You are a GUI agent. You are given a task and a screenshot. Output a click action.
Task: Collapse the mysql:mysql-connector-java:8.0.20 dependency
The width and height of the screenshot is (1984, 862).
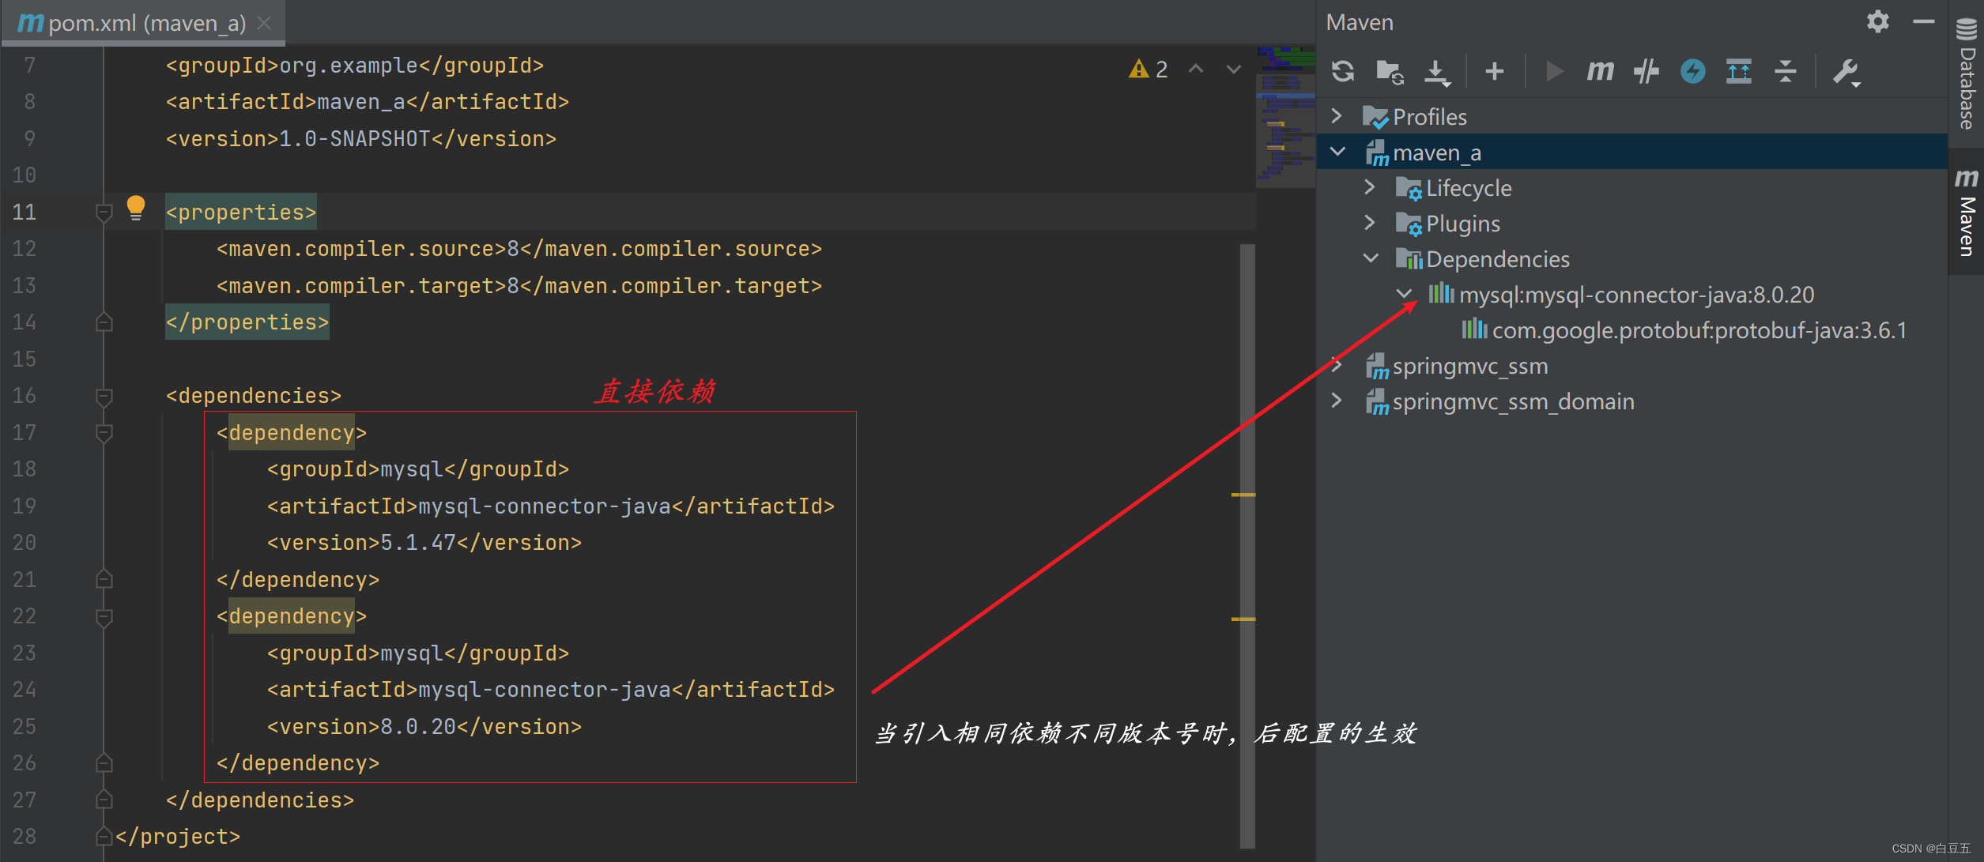(1404, 294)
